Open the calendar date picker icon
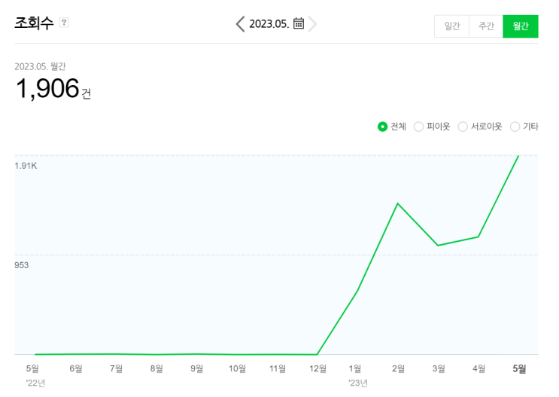Viewport: 559px width, 397px height. [299, 23]
